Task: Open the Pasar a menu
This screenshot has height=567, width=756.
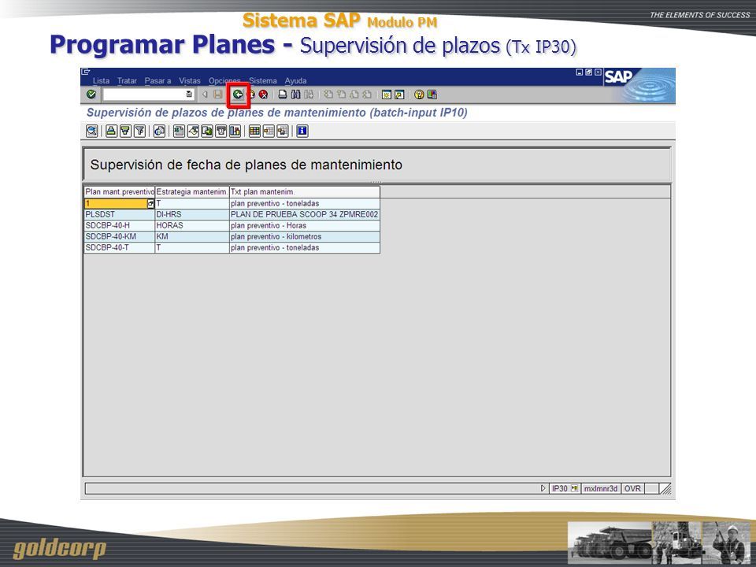Action: pyautogui.click(x=157, y=80)
